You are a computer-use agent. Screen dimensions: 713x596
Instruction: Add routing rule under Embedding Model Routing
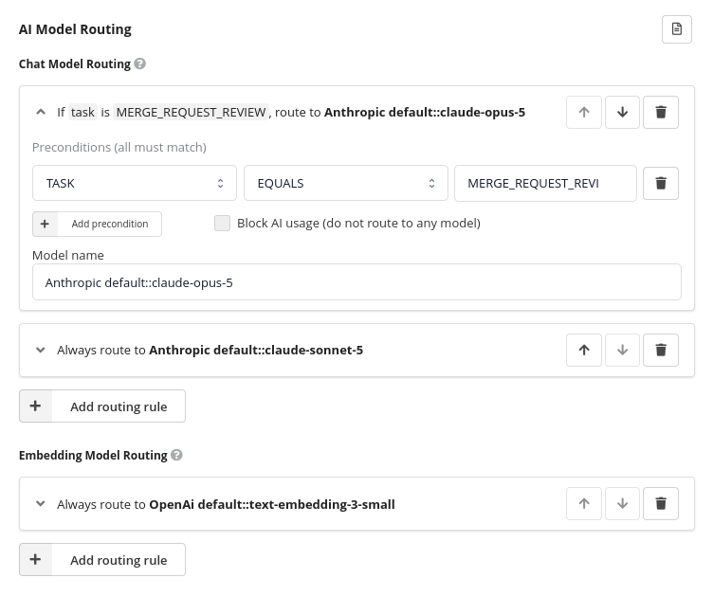point(102,560)
